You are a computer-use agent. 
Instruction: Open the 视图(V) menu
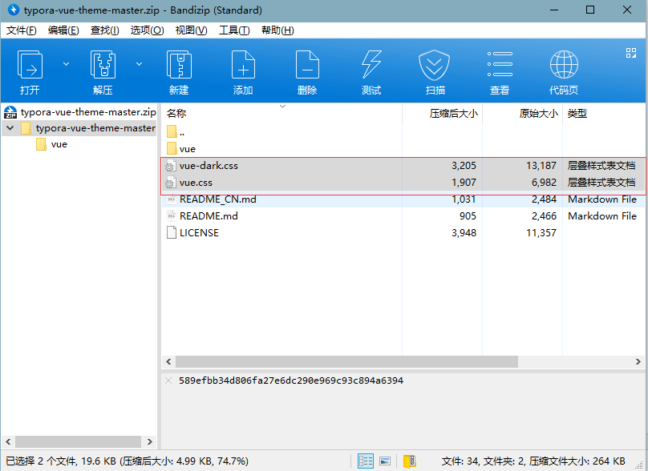coord(192,30)
